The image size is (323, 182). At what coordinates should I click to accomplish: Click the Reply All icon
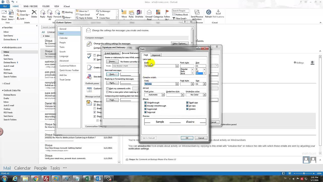click(50, 12)
